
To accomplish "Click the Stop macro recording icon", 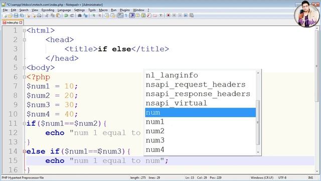I will click(x=174, y=16).
